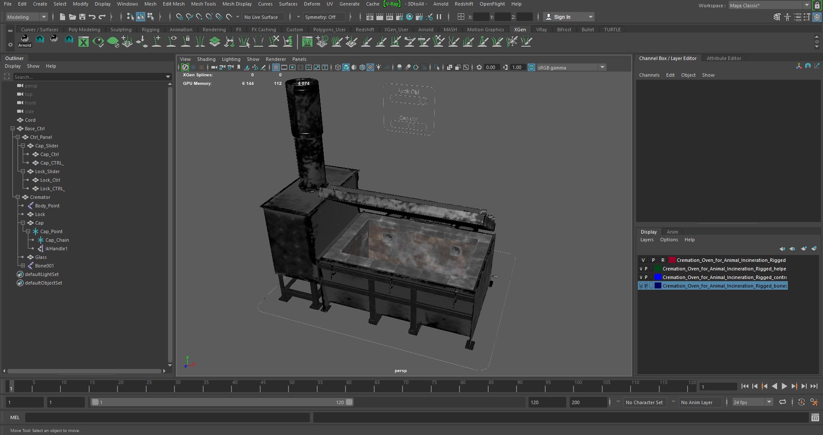
Task: Toggle V visibility of Rigged_helpe layer
Action: click(x=641, y=269)
